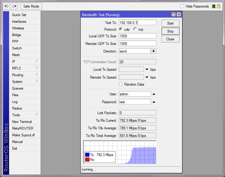
Task: Launch New Terminal
Action: (x=25, y=122)
